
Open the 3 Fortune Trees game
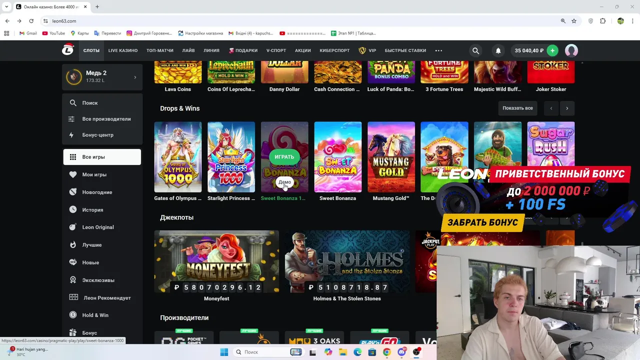click(x=444, y=72)
